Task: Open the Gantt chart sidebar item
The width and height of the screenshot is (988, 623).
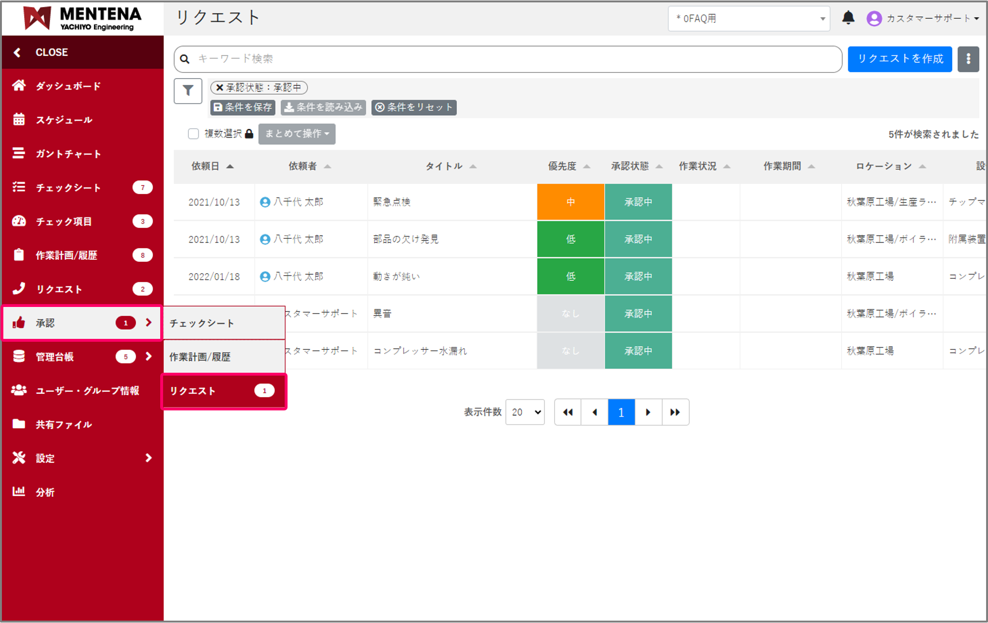Action: (x=68, y=154)
